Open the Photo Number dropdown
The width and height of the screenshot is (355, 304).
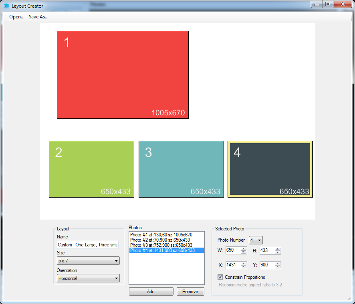256,240
